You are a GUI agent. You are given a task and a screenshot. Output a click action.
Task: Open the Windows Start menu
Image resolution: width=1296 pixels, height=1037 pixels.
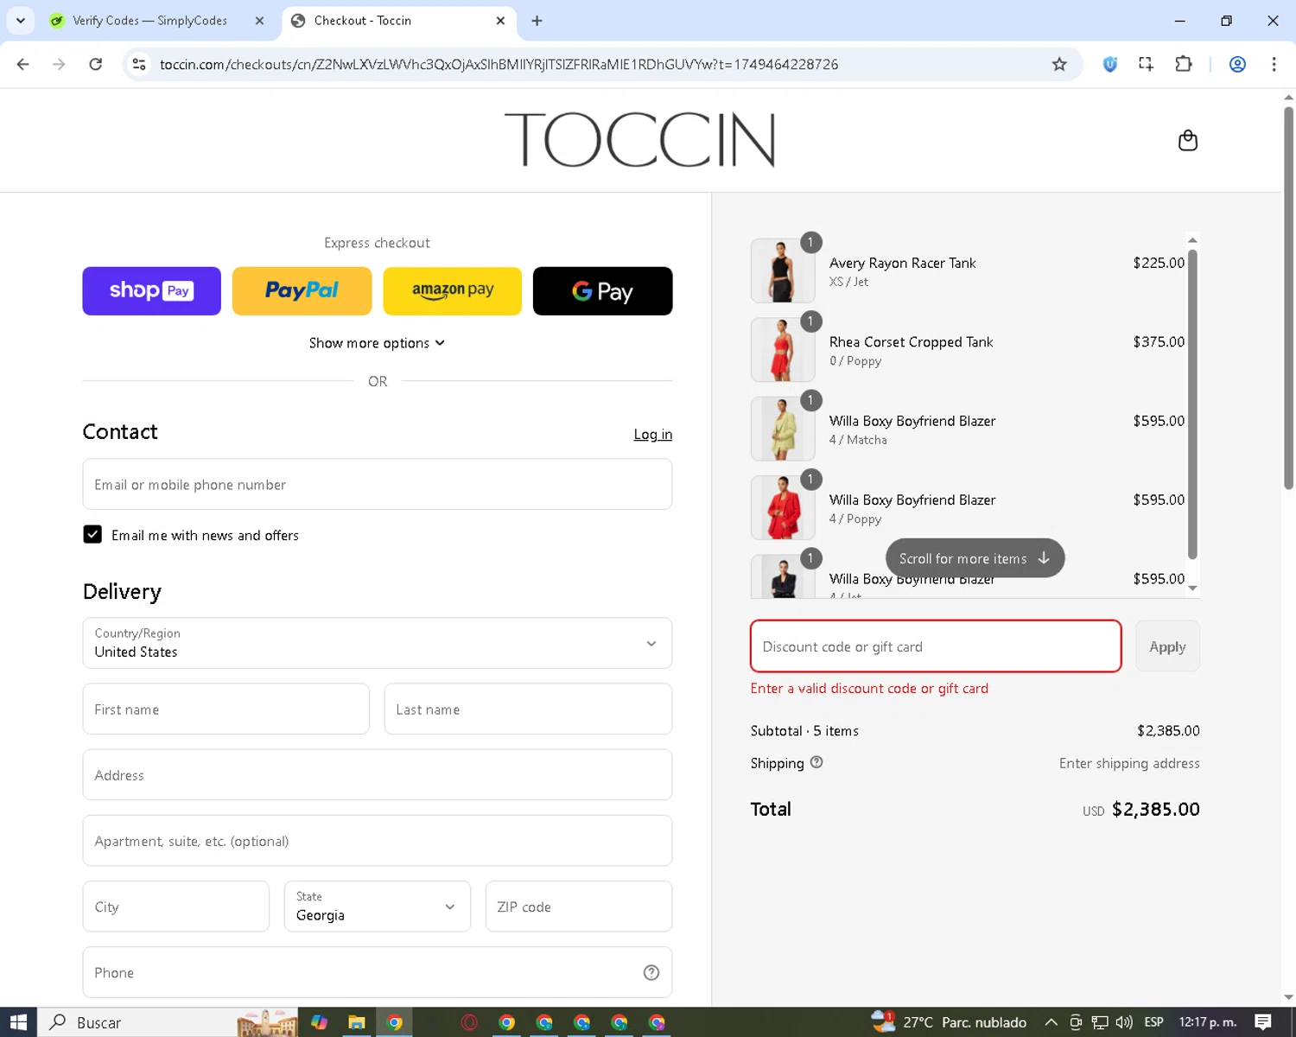coord(18,1022)
